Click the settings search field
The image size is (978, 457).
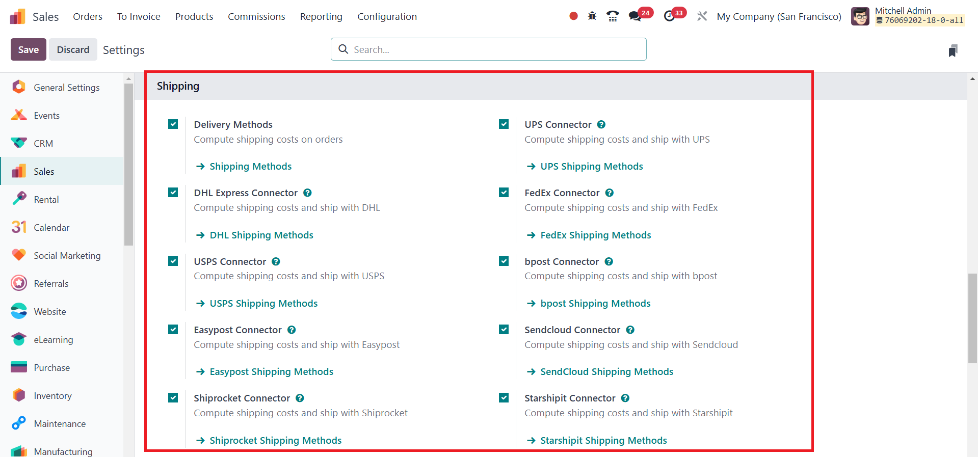489,49
